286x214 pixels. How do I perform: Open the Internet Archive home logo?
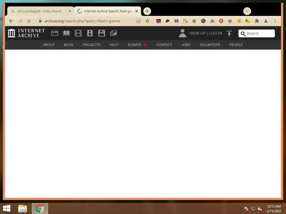click(26, 33)
